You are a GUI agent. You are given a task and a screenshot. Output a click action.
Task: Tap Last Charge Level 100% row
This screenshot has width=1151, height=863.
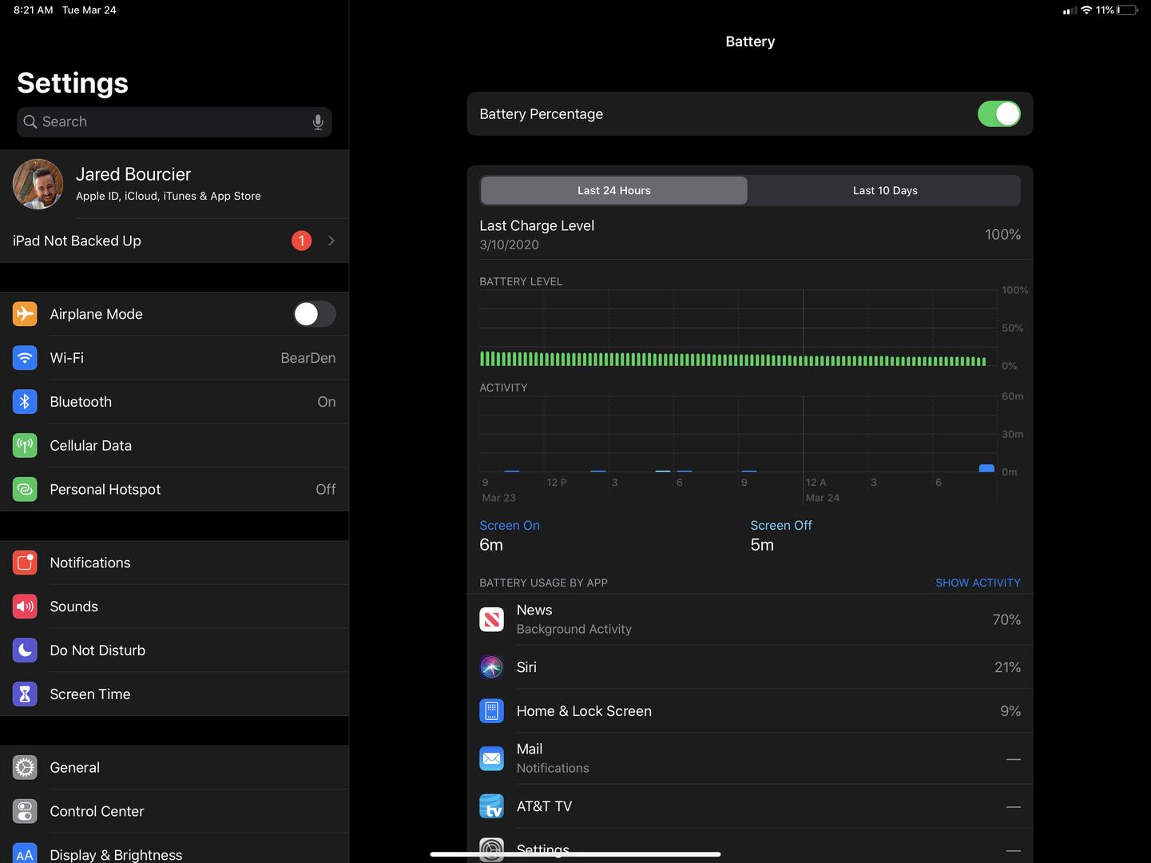tap(750, 234)
